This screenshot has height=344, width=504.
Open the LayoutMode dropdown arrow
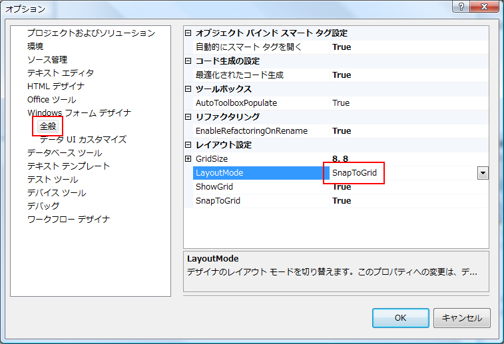coord(483,173)
